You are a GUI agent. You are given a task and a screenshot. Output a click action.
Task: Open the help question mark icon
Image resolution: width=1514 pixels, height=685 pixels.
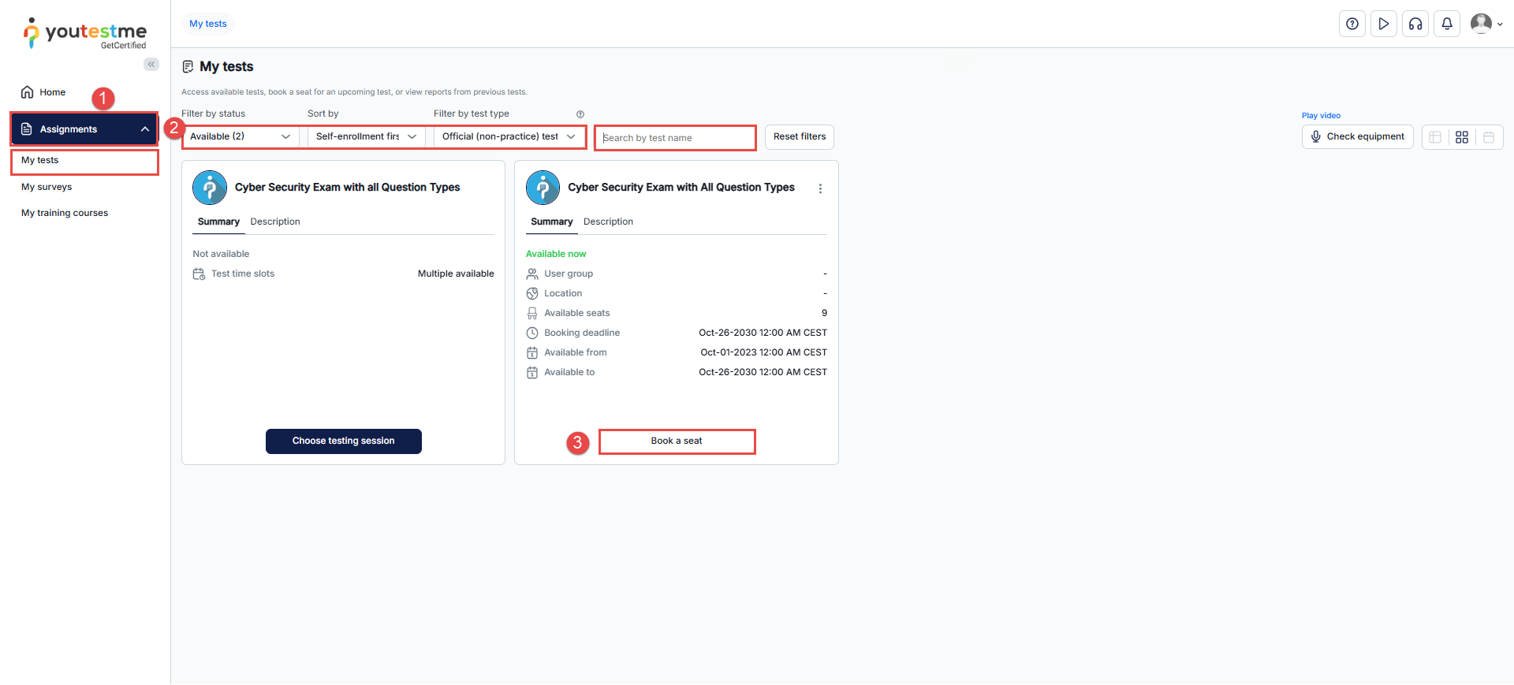pos(1352,24)
